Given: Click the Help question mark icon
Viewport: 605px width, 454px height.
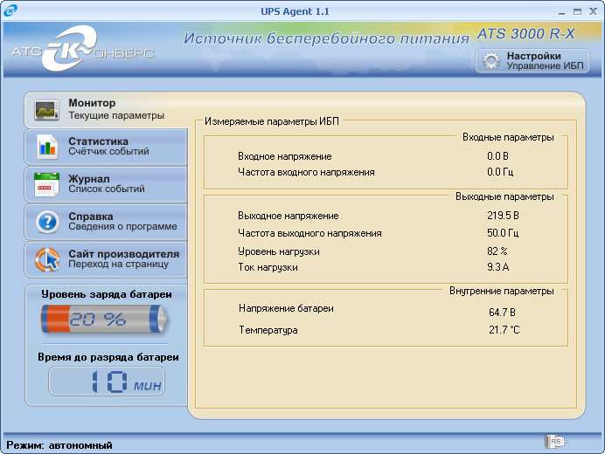Looking at the screenshot, I should 47,222.
